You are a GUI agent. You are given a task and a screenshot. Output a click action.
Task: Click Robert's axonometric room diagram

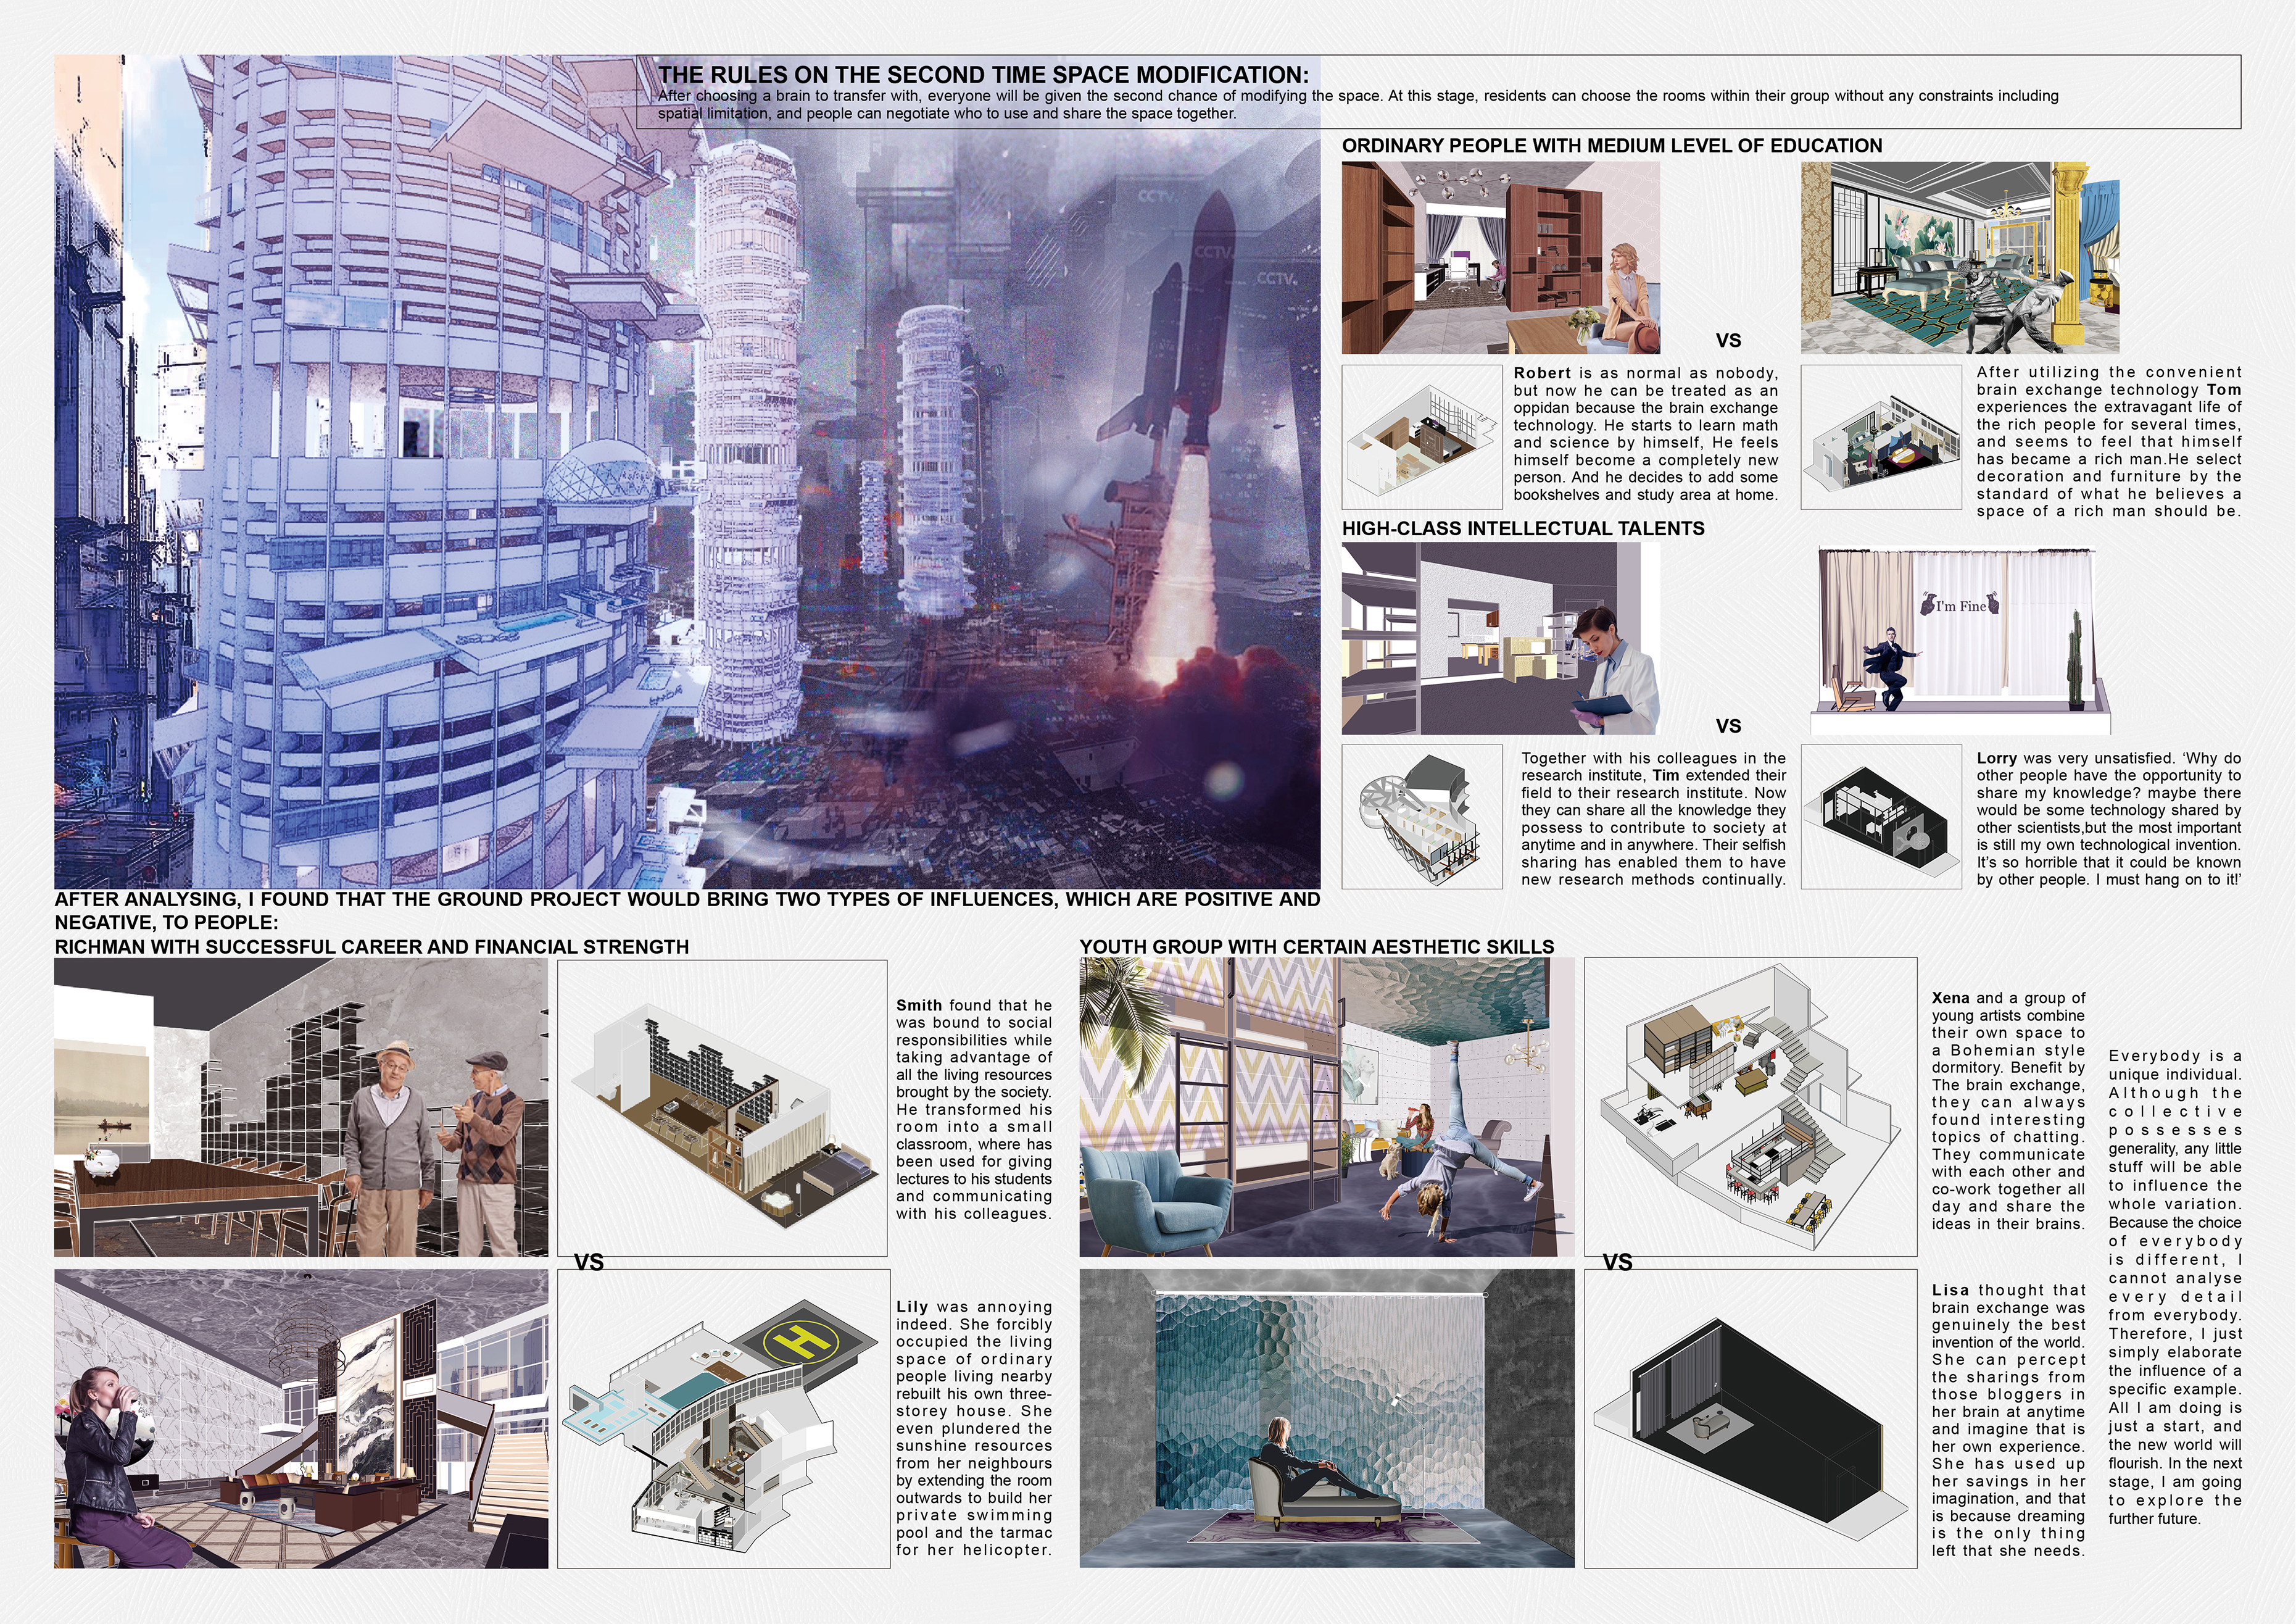pos(1421,437)
